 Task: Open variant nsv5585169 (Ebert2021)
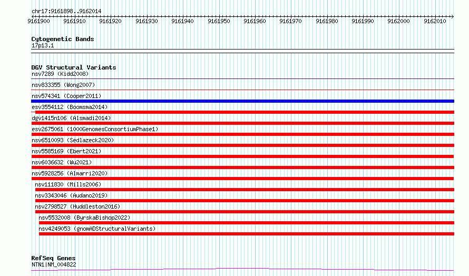66,151
